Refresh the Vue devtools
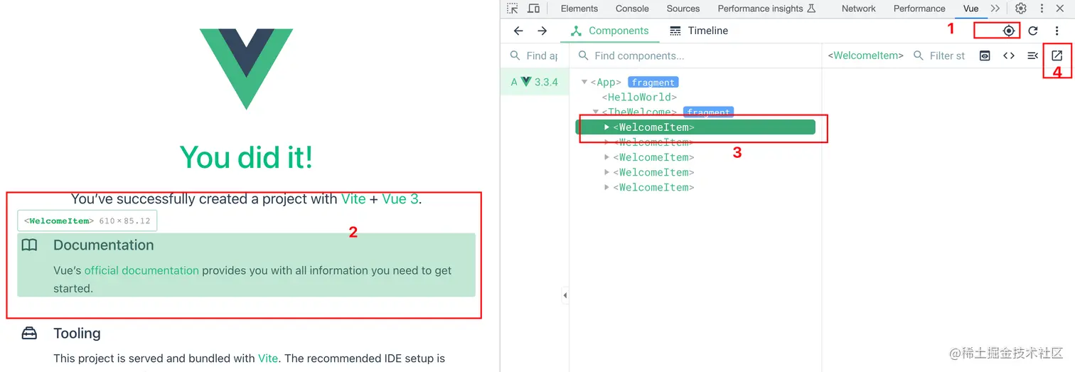 pyautogui.click(x=1033, y=31)
